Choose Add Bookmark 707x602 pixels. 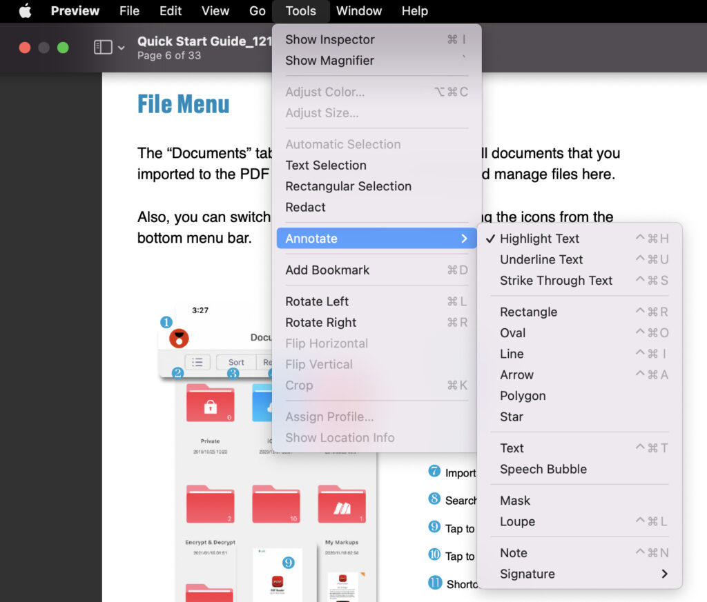point(376,270)
